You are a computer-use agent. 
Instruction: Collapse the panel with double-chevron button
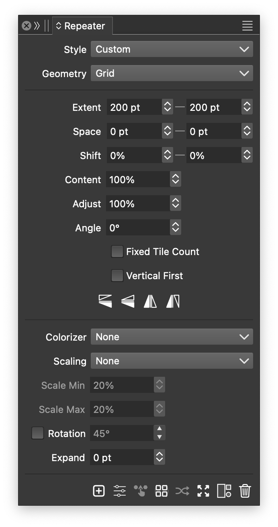click(37, 26)
